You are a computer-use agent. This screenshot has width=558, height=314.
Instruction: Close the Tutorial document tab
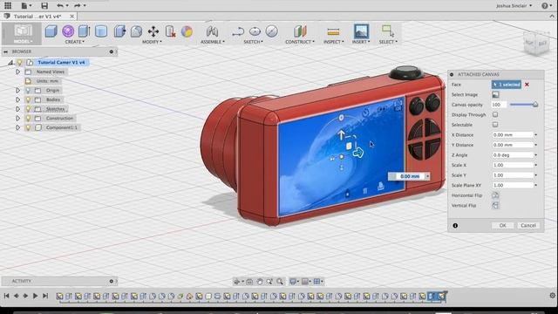(71, 17)
